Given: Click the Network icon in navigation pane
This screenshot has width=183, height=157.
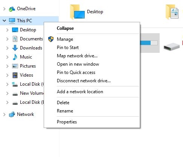Looking at the screenshot, I should point(12,114).
